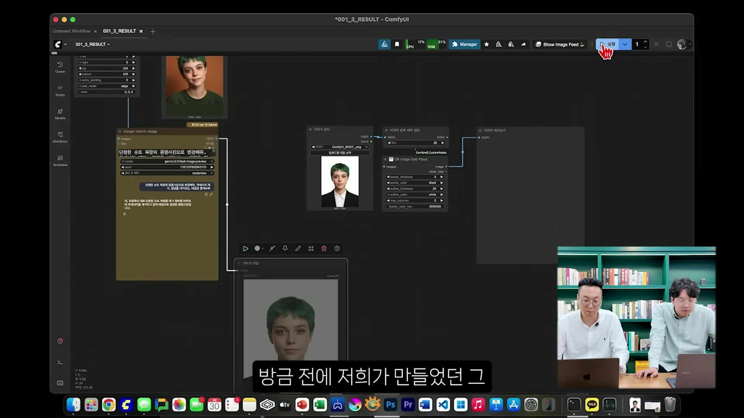Open the Models sidebar panel
The width and height of the screenshot is (744, 418).
pos(60,113)
